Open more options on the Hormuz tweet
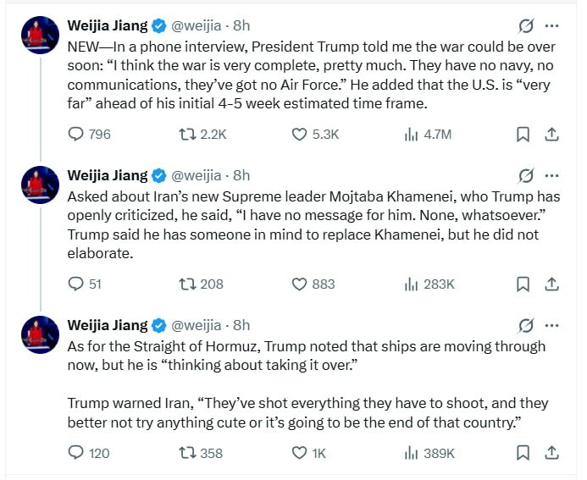The image size is (587, 480). (552, 325)
